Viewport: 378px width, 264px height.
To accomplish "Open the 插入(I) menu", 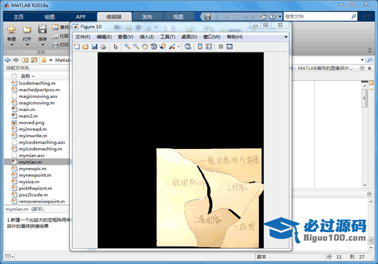I will tap(146, 37).
